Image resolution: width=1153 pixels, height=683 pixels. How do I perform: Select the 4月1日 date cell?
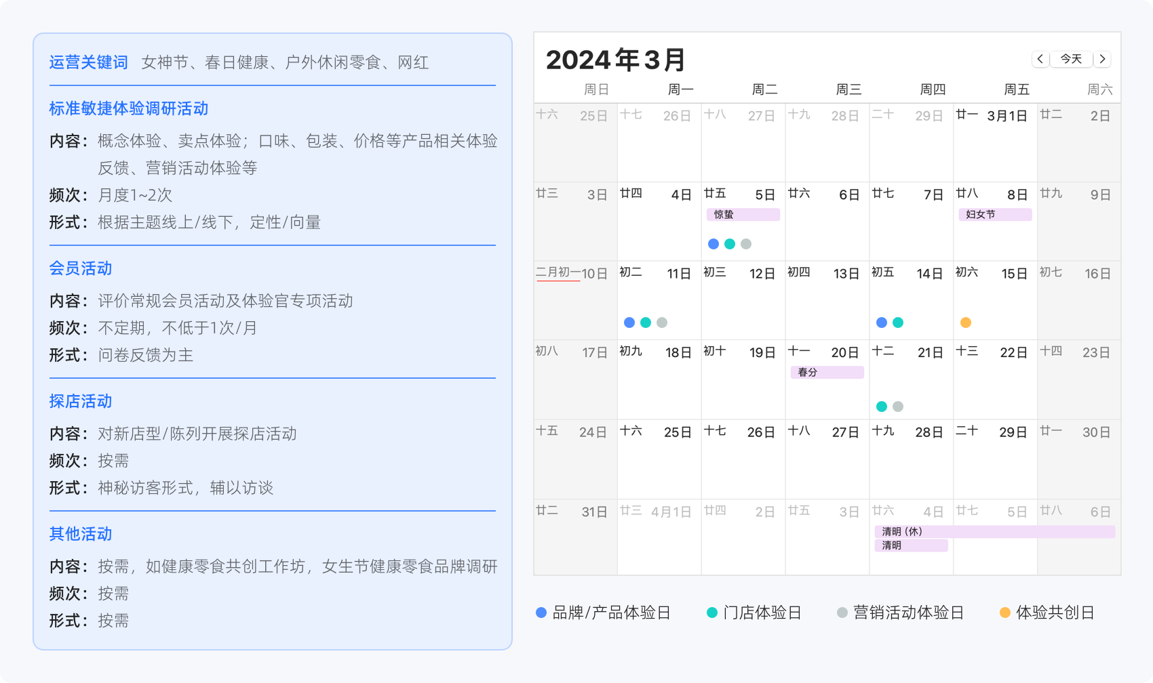[x=659, y=537]
